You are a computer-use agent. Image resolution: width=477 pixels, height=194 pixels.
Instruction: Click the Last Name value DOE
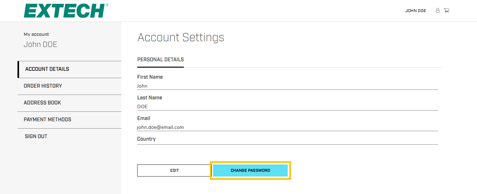(x=142, y=107)
